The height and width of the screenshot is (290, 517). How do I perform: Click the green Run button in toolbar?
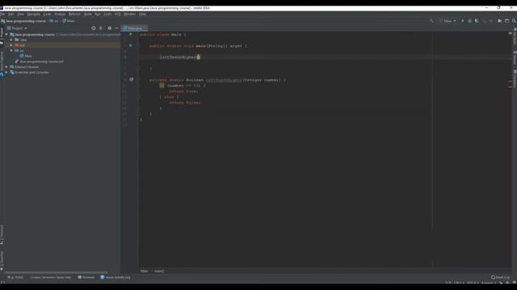[x=463, y=21]
